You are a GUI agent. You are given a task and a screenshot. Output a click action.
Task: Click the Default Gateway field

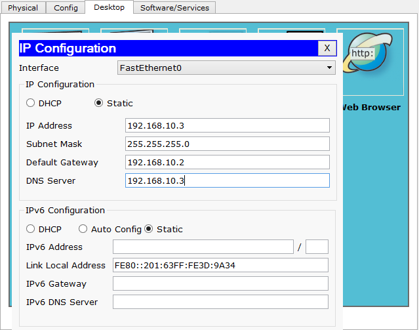[228, 162]
